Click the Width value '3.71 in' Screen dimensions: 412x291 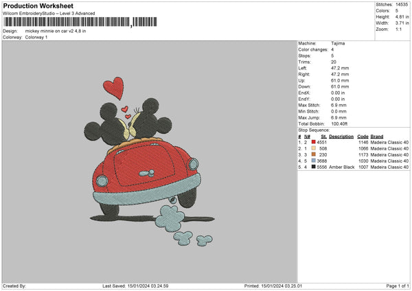click(x=402, y=23)
